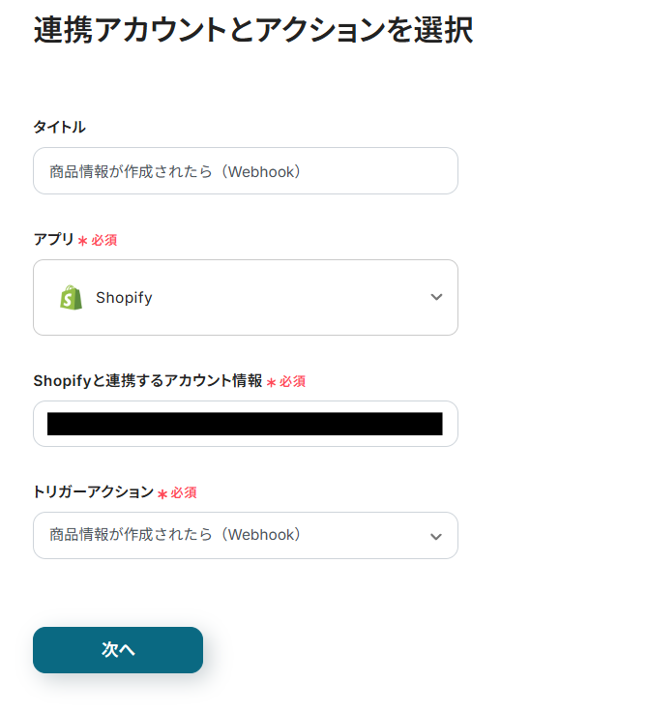The image size is (648, 712).
Task: Open the アプリ dropdown showing Shopify
Action: pos(245,297)
